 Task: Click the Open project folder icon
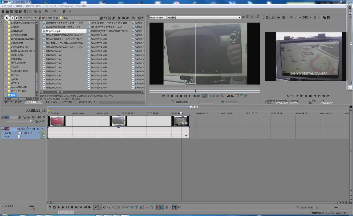(x=7, y=11)
